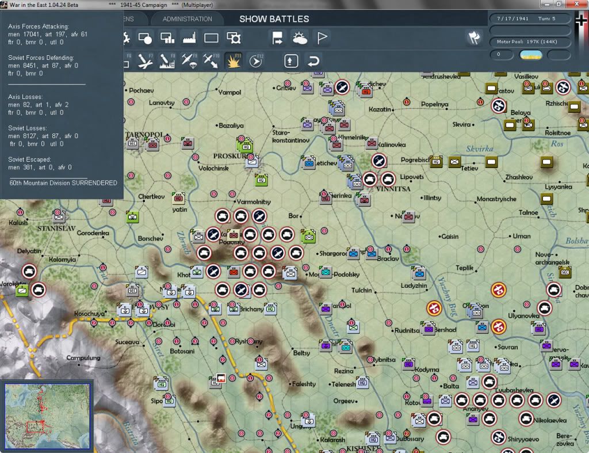The width and height of the screenshot is (589, 453).
Task: Click the air battle marker at Rzhischev
Action: (563, 87)
